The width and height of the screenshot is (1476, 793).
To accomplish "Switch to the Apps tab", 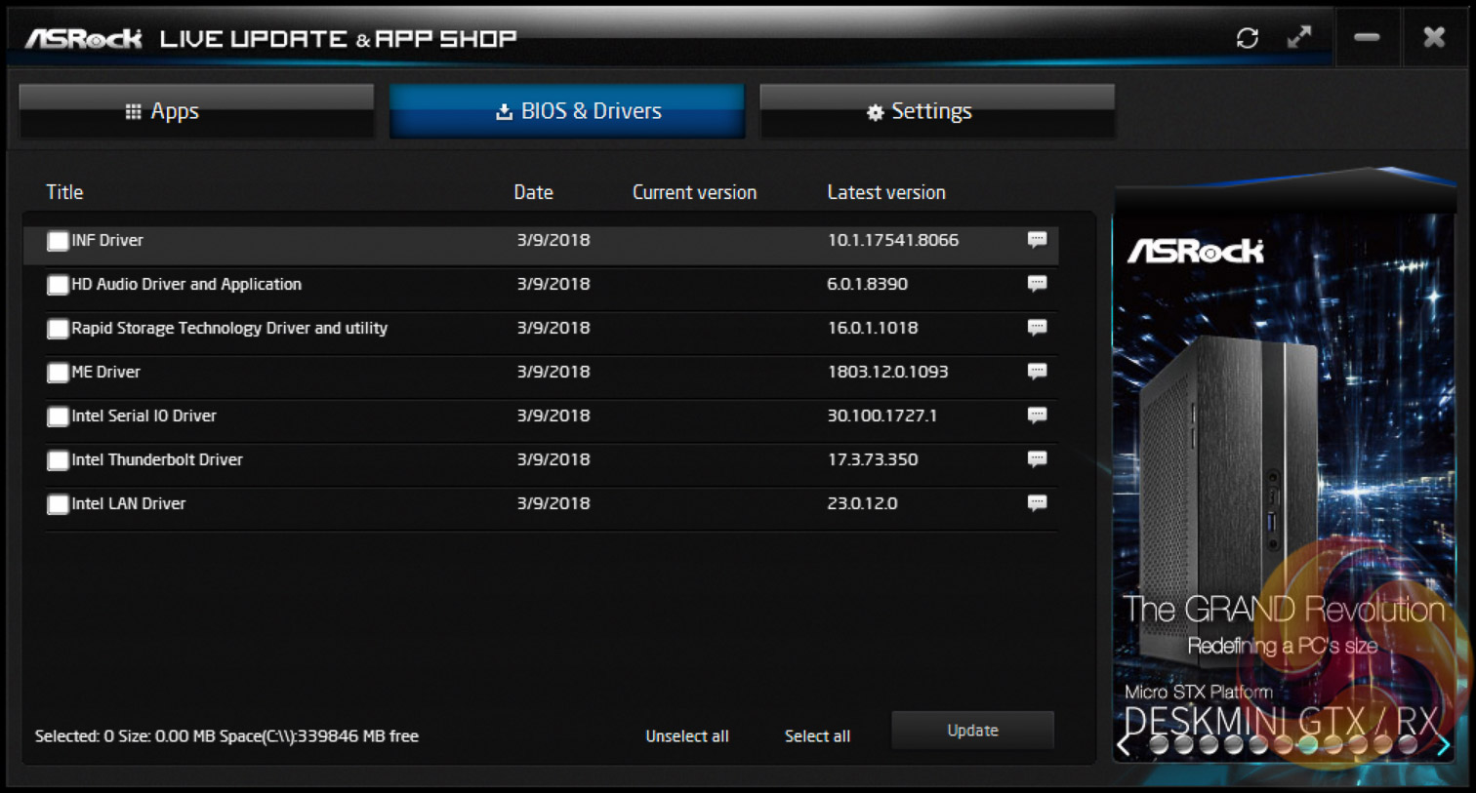I will pos(196,111).
